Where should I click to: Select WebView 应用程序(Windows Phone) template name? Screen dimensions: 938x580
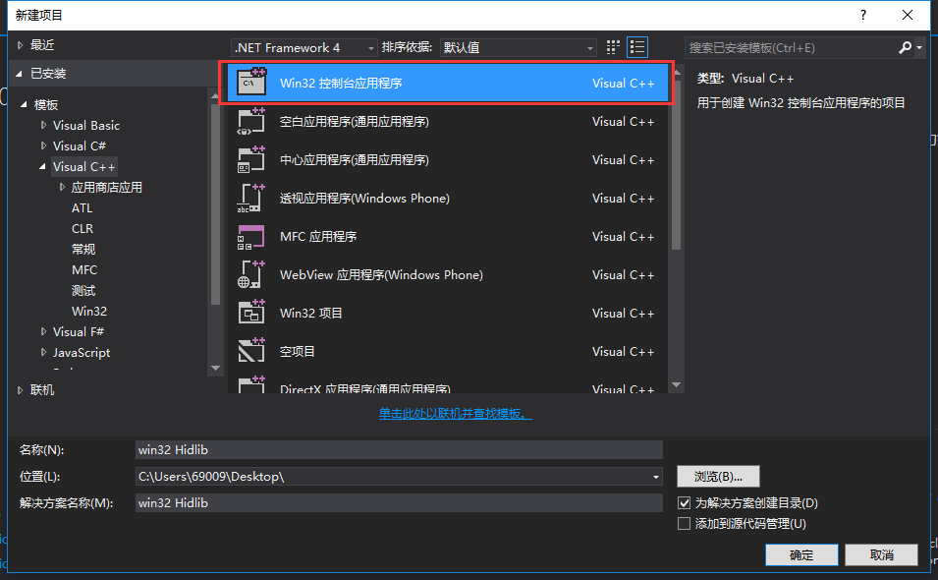(x=381, y=274)
